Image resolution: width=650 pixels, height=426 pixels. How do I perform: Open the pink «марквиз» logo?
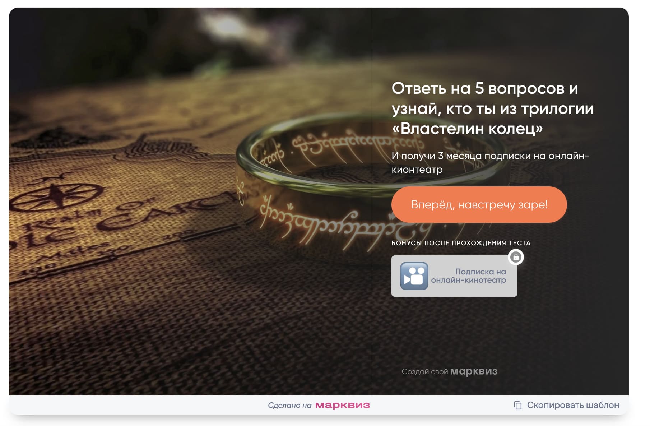(343, 405)
